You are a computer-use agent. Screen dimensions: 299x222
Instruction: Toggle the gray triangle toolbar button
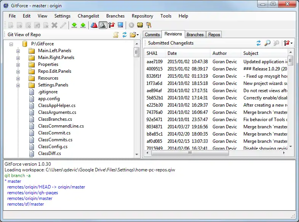click(x=103, y=25)
